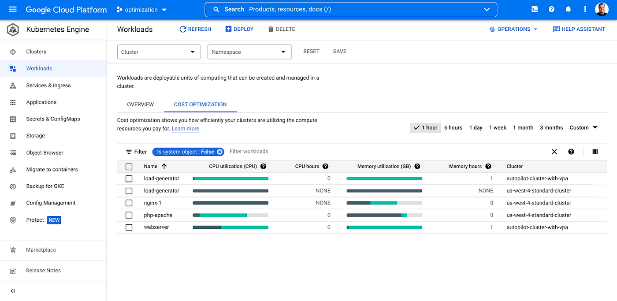Select the 1 week time range
Screen dimensions: 617x301
point(498,128)
